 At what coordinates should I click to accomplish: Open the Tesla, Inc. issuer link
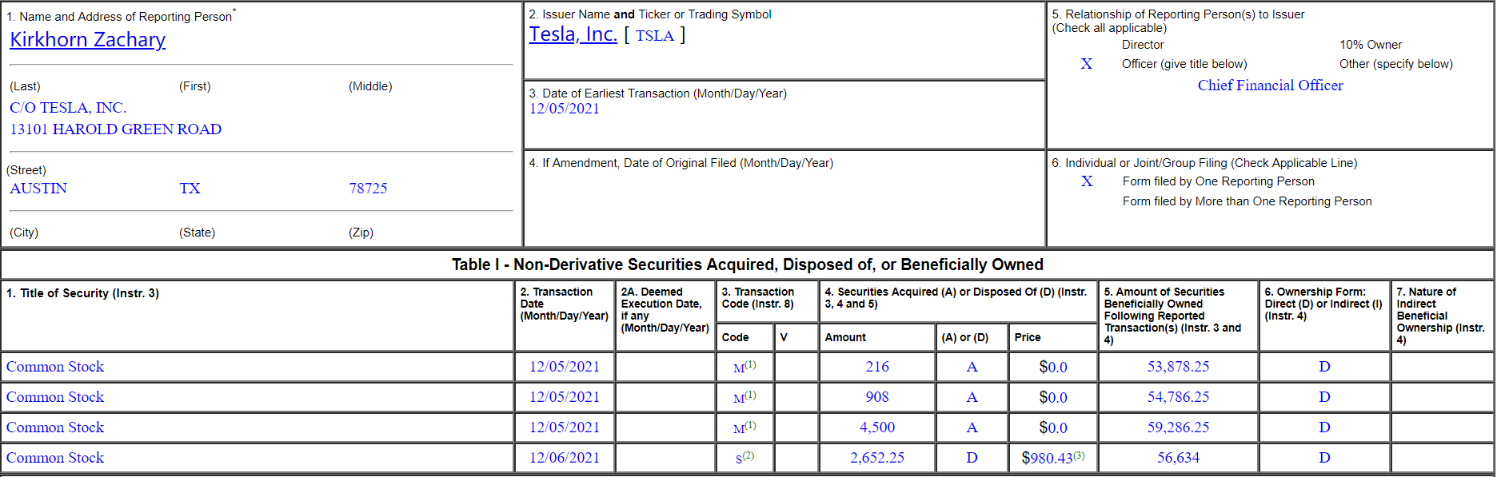[x=573, y=34]
